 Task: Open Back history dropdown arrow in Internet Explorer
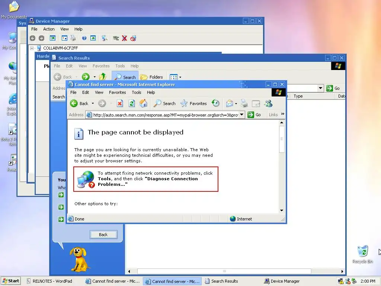(93, 104)
